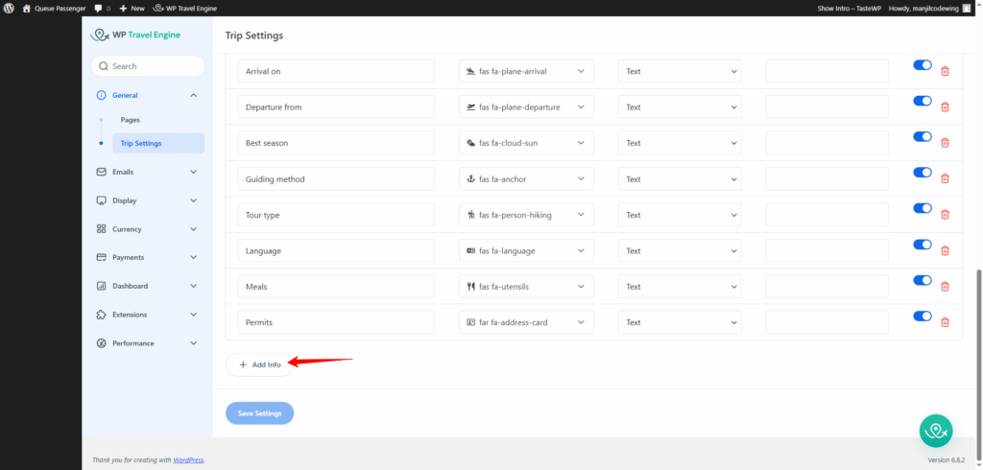Delete the Arrival on row trash icon

click(945, 71)
